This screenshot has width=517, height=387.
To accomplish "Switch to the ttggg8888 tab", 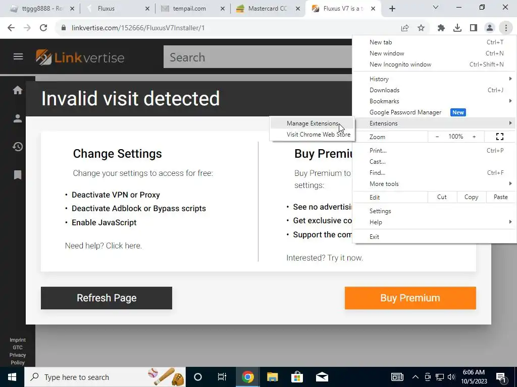I will point(41,9).
